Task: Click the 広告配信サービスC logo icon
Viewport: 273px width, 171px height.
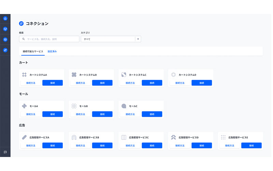Action: coord(124,137)
